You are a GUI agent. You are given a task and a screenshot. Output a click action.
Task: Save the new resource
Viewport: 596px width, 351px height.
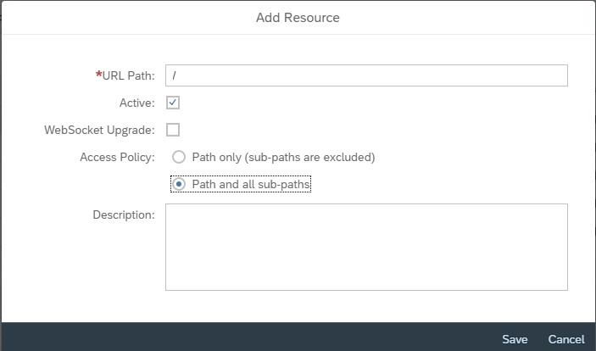tap(515, 339)
